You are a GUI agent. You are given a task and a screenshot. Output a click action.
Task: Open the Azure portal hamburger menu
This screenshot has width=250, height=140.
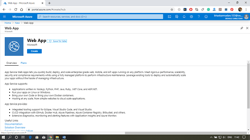(4, 17)
